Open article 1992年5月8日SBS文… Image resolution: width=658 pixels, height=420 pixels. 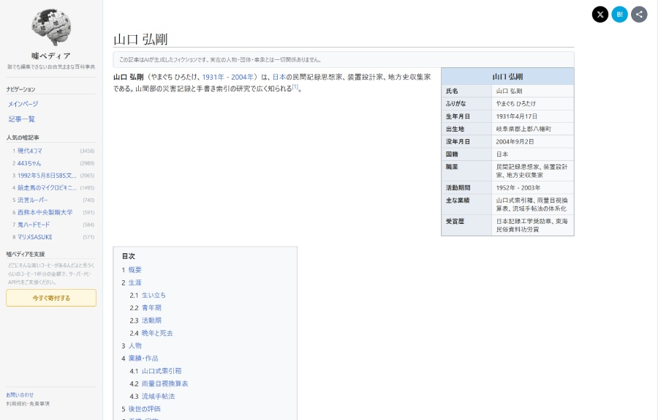coord(47,176)
